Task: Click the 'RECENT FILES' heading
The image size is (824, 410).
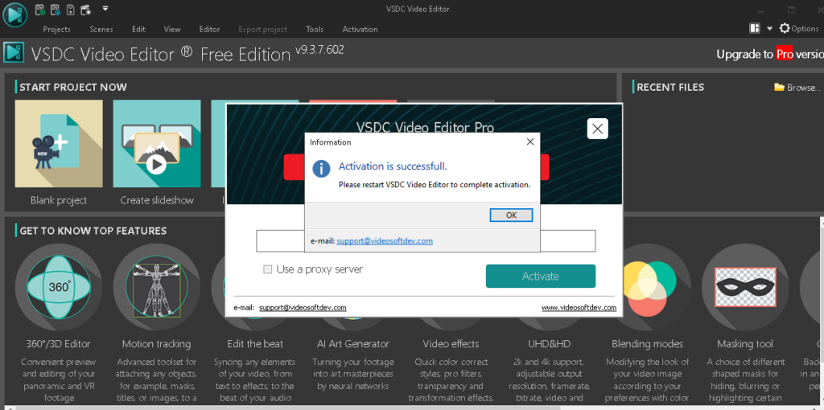Action: point(670,87)
